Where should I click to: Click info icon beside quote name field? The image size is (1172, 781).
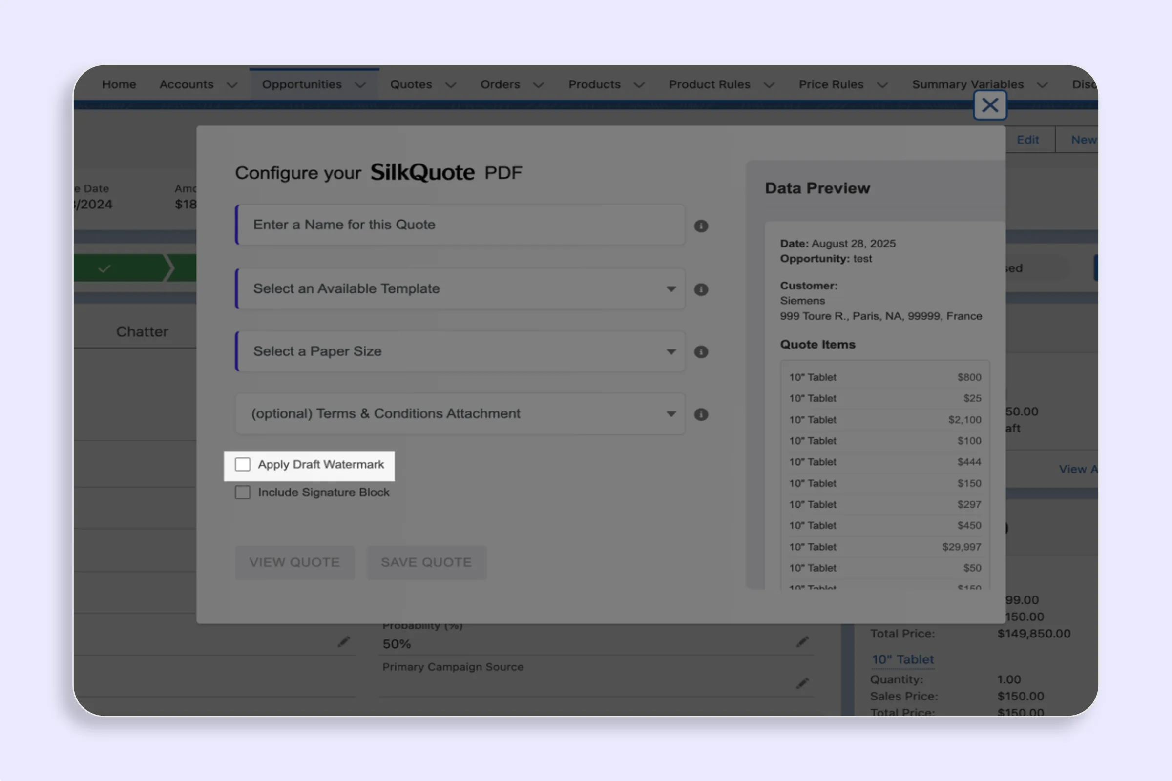point(701,226)
